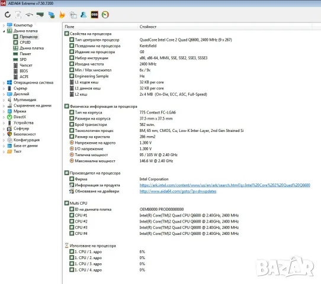This screenshot has height=284, width=321.
Task: Click the Windows logo Операционна система icon
Action: 9,82
